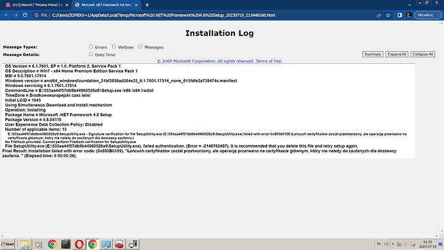Tick the Verbose checkbox
Image resolution: width=444 pixels, height=250 pixels.
tap(114, 46)
